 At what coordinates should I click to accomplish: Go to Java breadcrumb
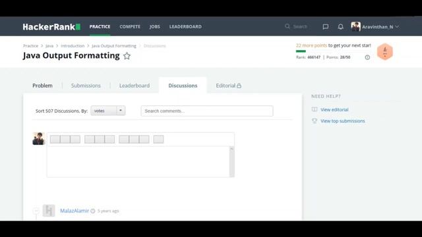49,46
